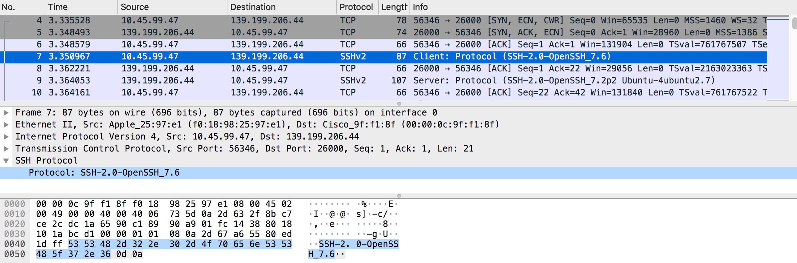Expand the Frame 7 details row
This screenshot has height=263, width=797.
pyautogui.click(x=6, y=113)
